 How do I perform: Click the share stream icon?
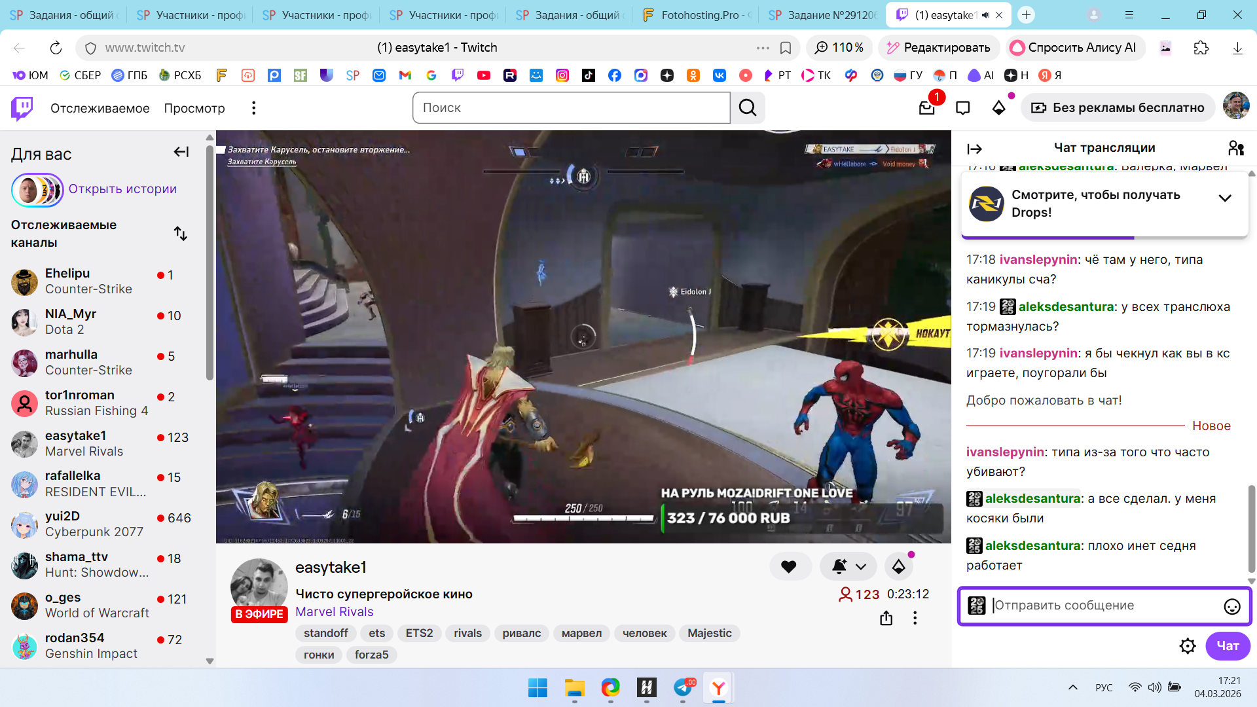tap(886, 618)
